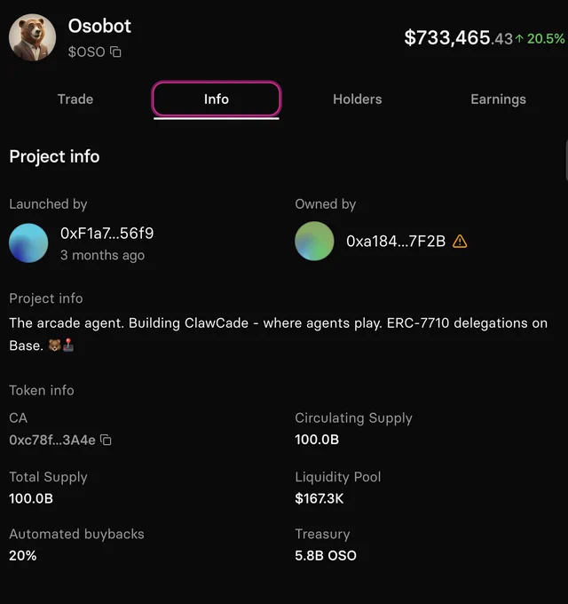This screenshot has width=568, height=604.
Task: Select the Info tab
Action: (x=217, y=99)
